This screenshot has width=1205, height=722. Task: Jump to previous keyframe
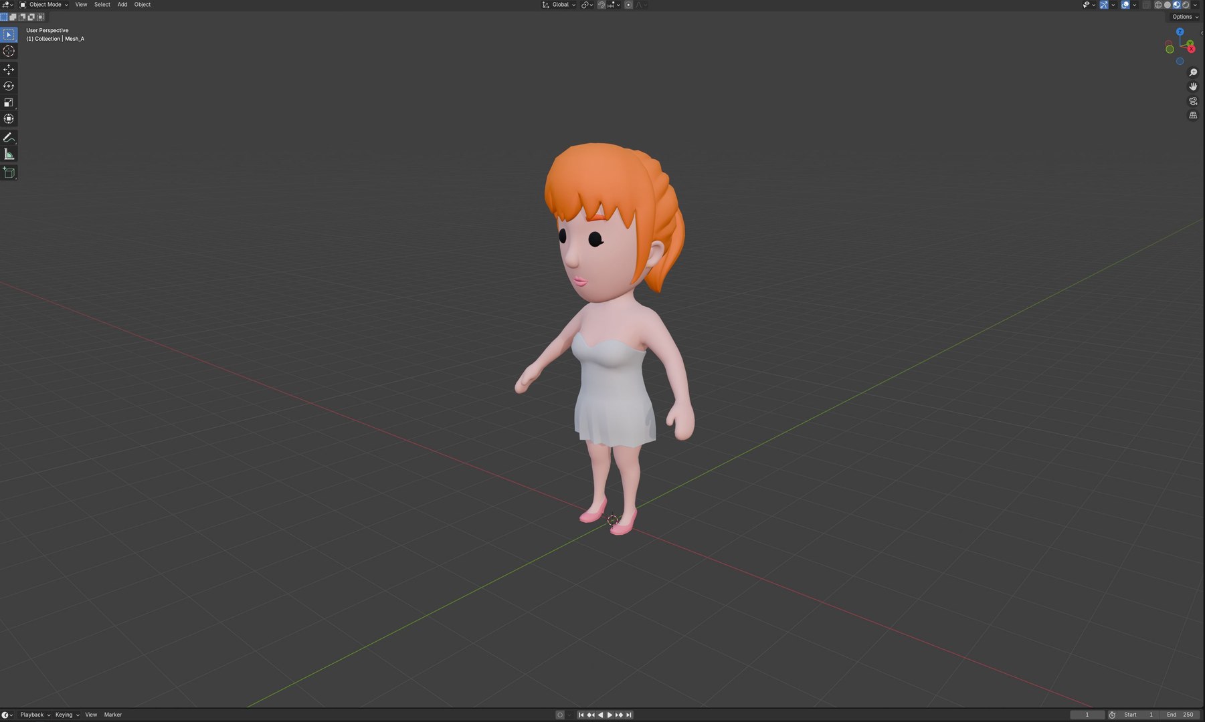click(x=590, y=715)
